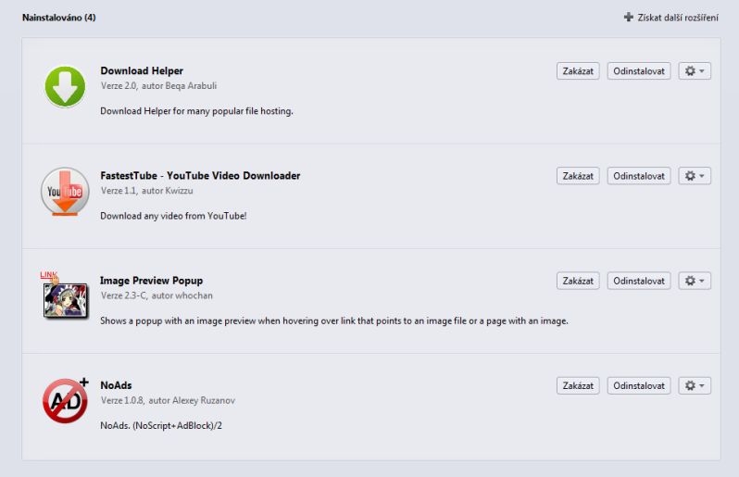
Task: Uninstall Image Preview Popup with Odinstalovat
Action: [639, 281]
